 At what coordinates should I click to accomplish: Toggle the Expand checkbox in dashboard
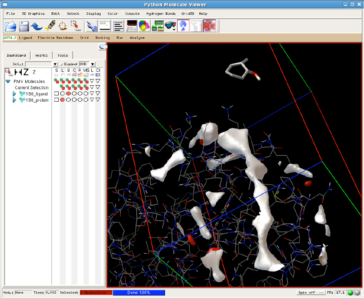61,64
